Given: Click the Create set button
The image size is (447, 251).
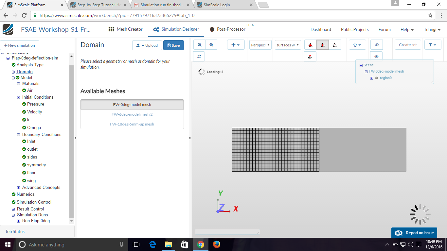Looking at the screenshot, I should [408, 45].
